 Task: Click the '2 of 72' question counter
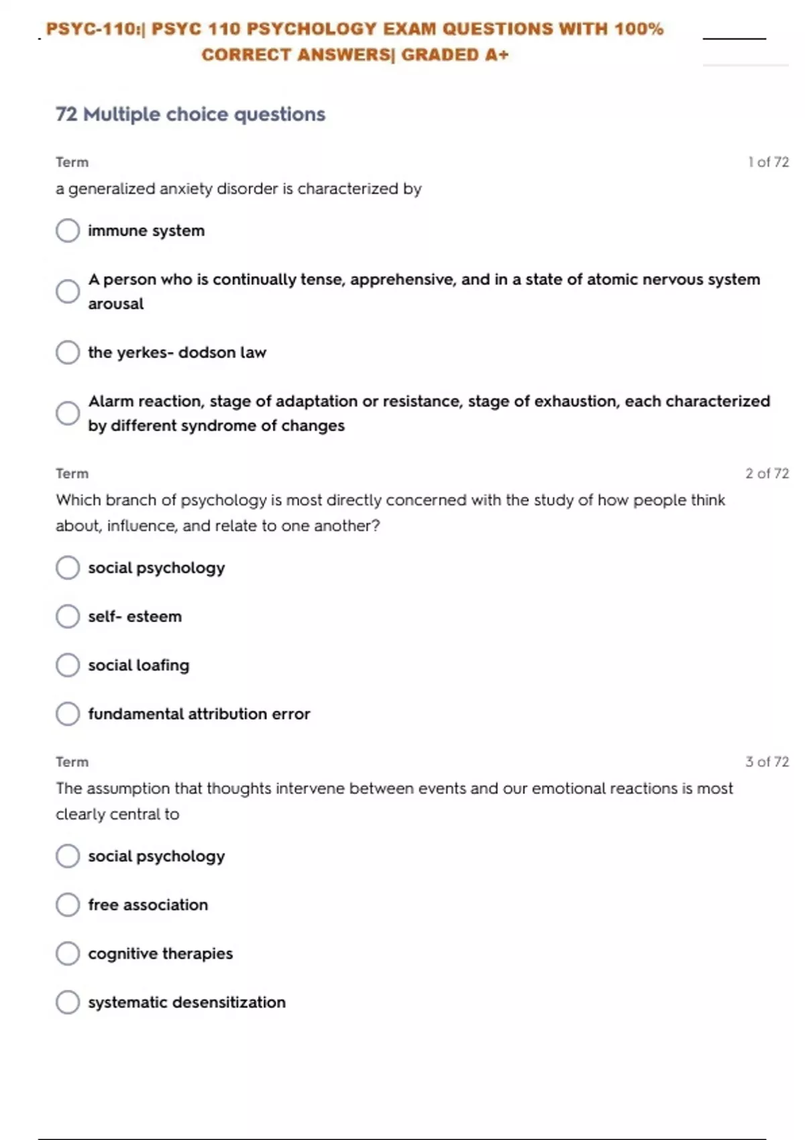pyautogui.click(x=767, y=473)
